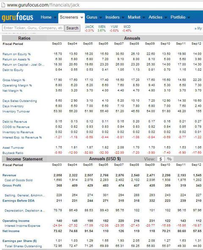Open Revenue row in Income Statement

tap(9, 175)
